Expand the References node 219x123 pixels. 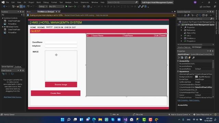[181, 30]
